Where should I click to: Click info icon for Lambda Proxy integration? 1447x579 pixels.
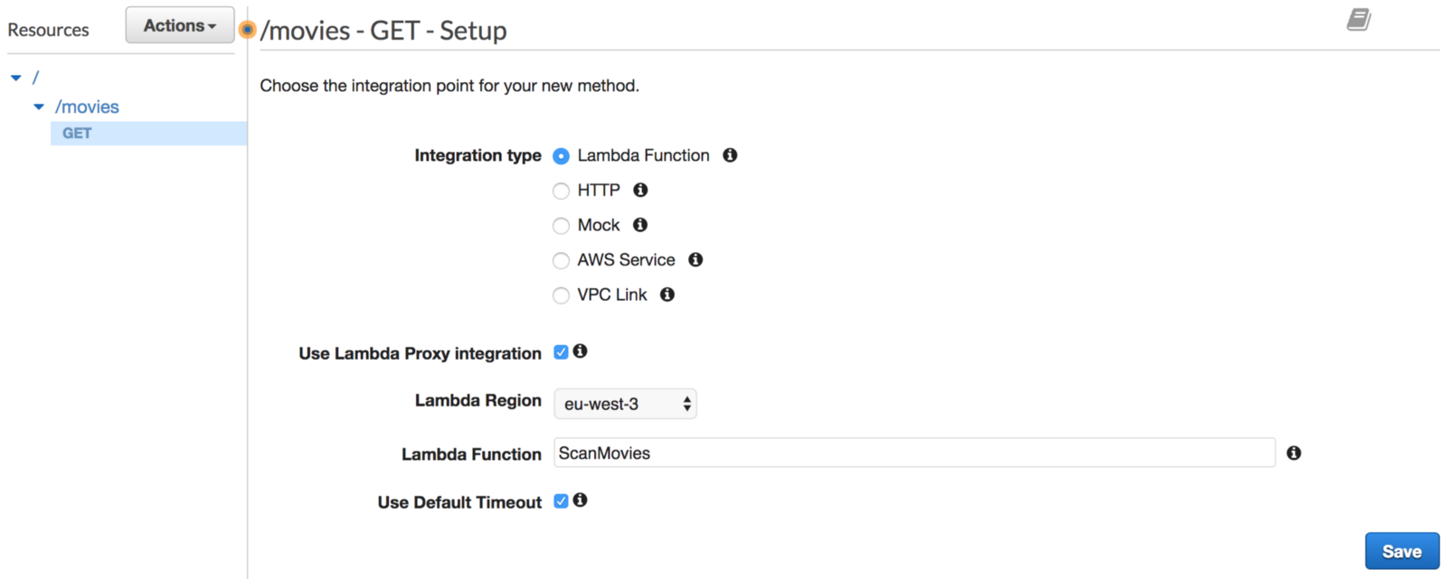point(581,351)
